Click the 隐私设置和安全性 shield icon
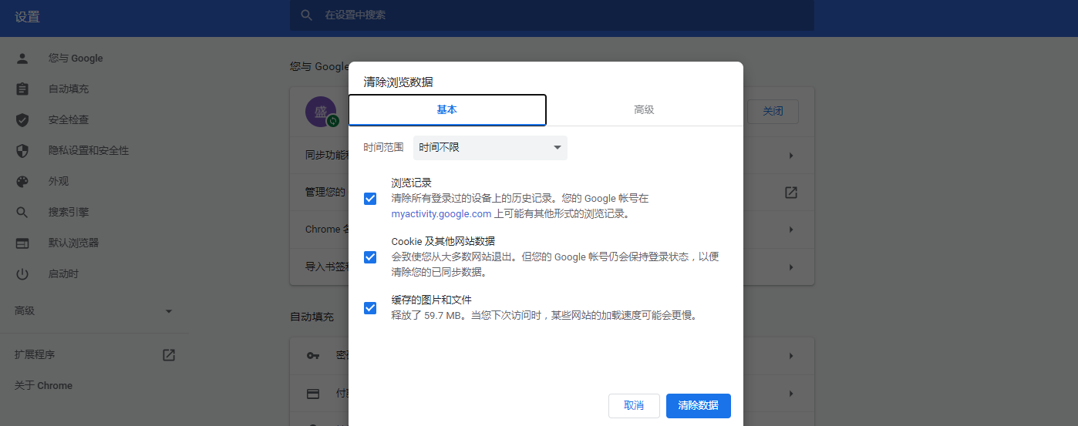The image size is (1078, 426). coord(22,151)
